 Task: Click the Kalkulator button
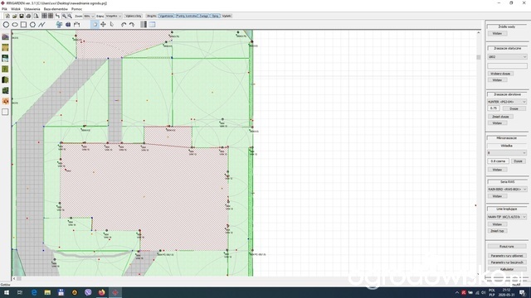coord(507,269)
